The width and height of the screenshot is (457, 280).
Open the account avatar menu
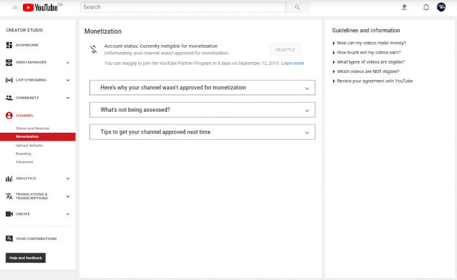point(441,7)
